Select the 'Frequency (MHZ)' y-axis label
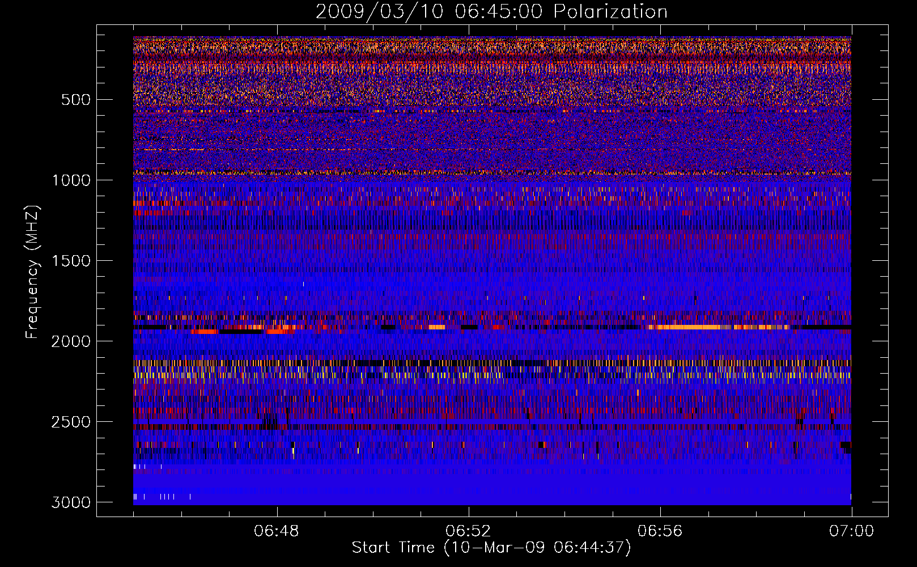Screen dimensions: 917x567 click(x=33, y=272)
